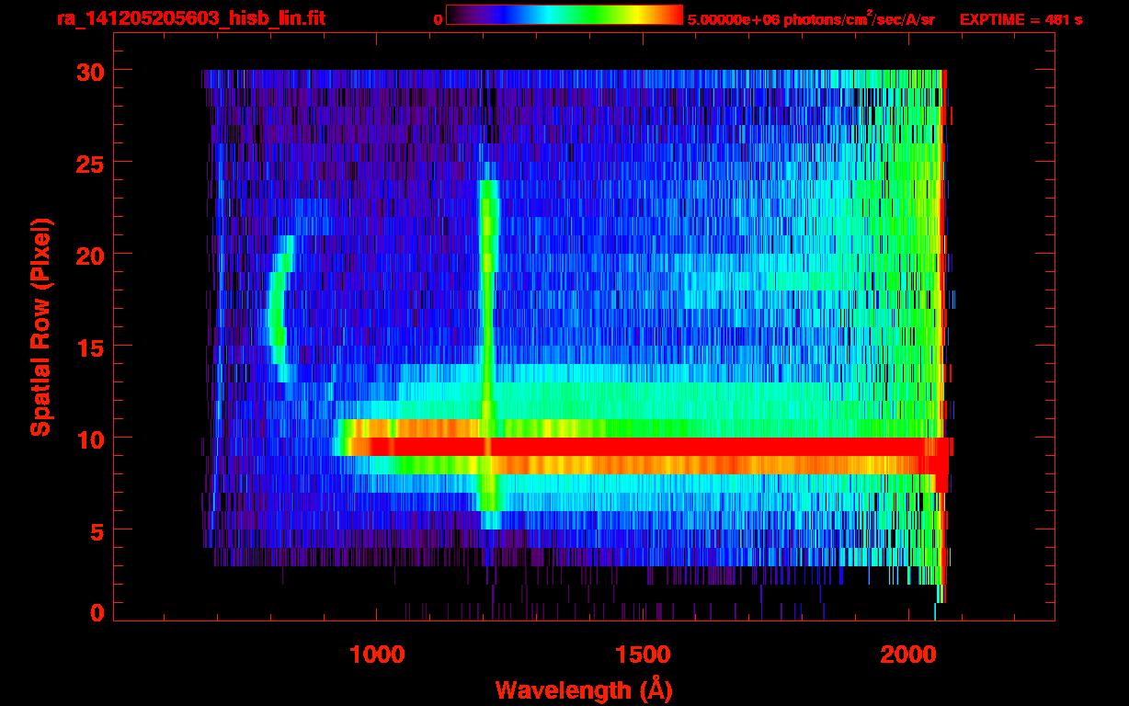Viewport: 1129px width, 706px height.
Task: Click the y-axis tick label 30
Action: point(91,71)
